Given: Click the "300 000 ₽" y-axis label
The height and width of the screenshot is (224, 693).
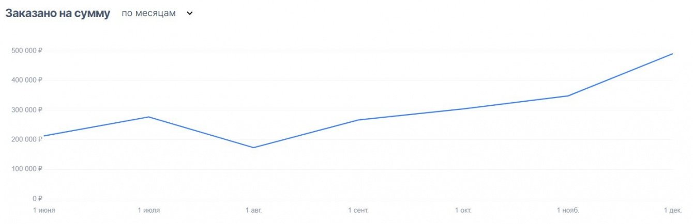Looking at the screenshot, I should 26,110.
